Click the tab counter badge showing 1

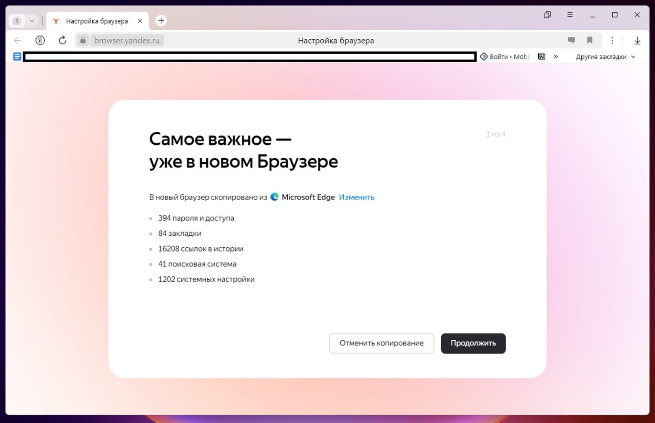pyautogui.click(x=17, y=20)
